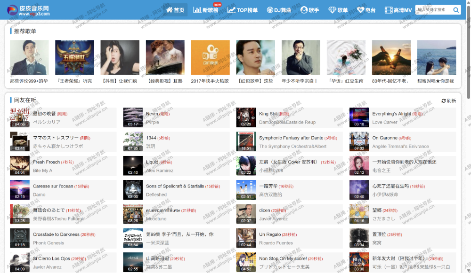Click artist name Phonk Genesis
The width and height of the screenshot is (471, 273).
point(49,243)
